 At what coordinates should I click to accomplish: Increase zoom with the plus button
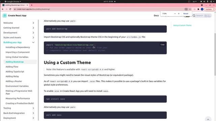(179, 13)
